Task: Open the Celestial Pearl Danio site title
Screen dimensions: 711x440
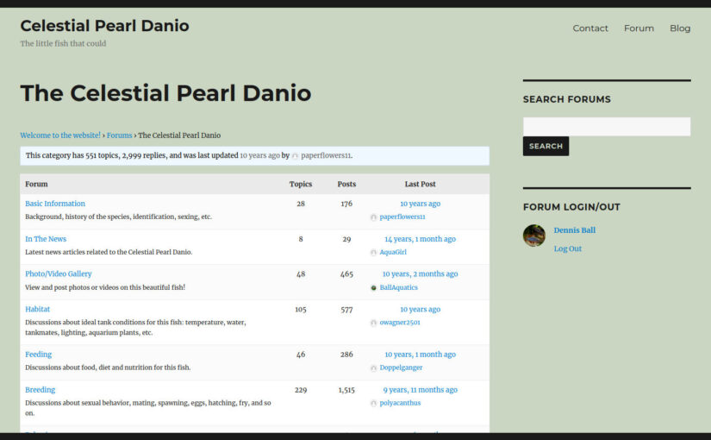Action: pos(104,26)
